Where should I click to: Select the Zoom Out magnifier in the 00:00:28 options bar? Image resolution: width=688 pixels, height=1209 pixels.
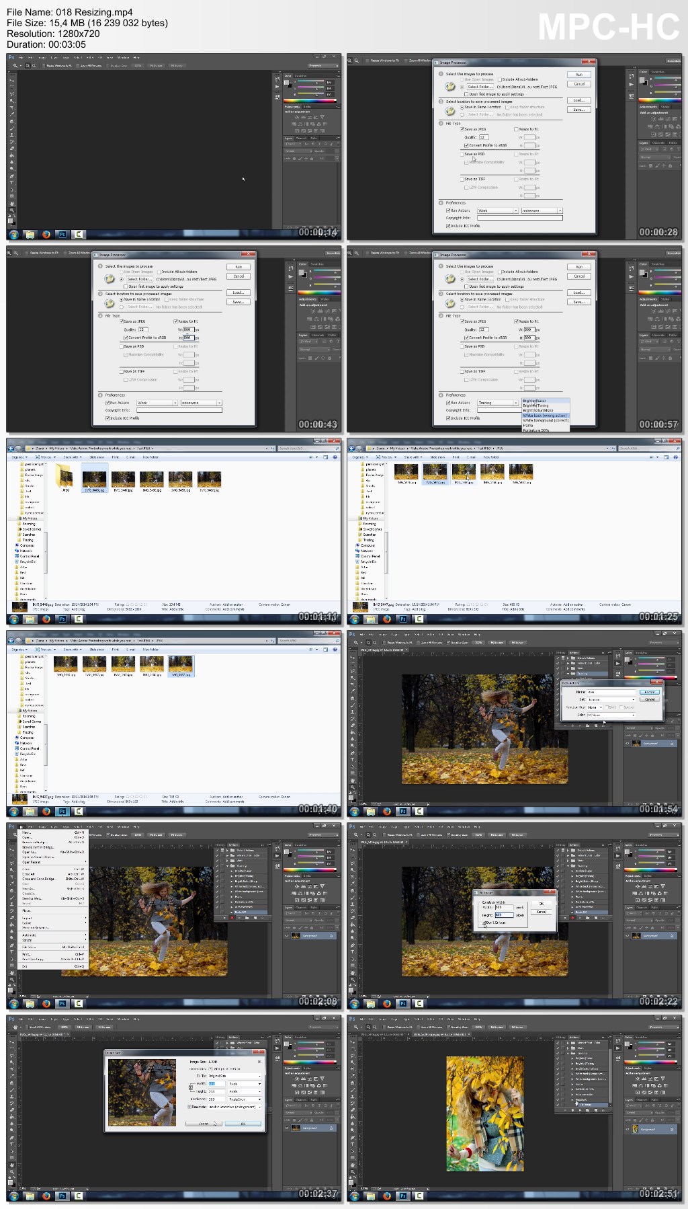[357, 61]
